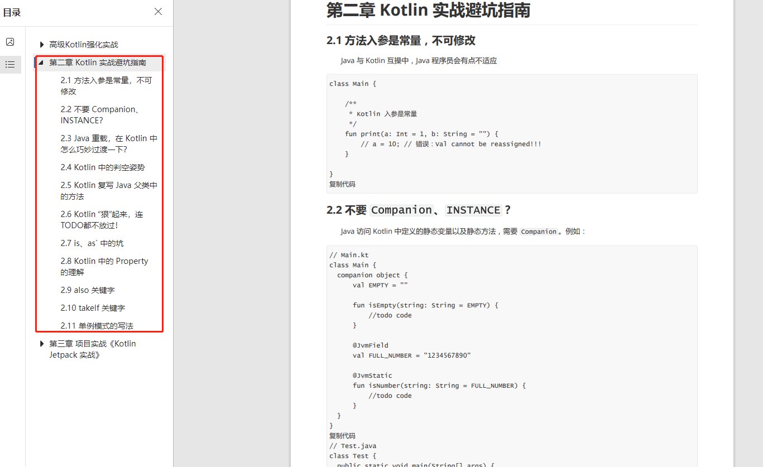Open 第三章 项目实战 Kotlin Jetpack 实战 entry
The width and height of the screenshot is (763, 467).
point(93,349)
